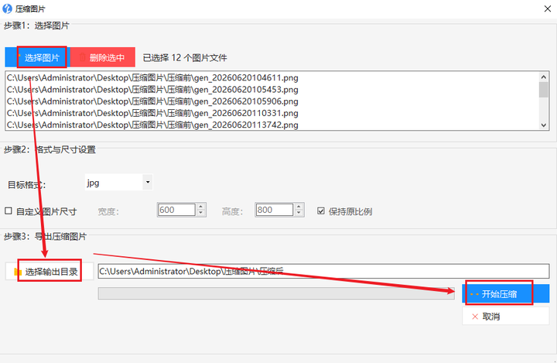The height and width of the screenshot is (363, 557).
Task: Click the output directory path field
Action: pyautogui.click(x=323, y=271)
